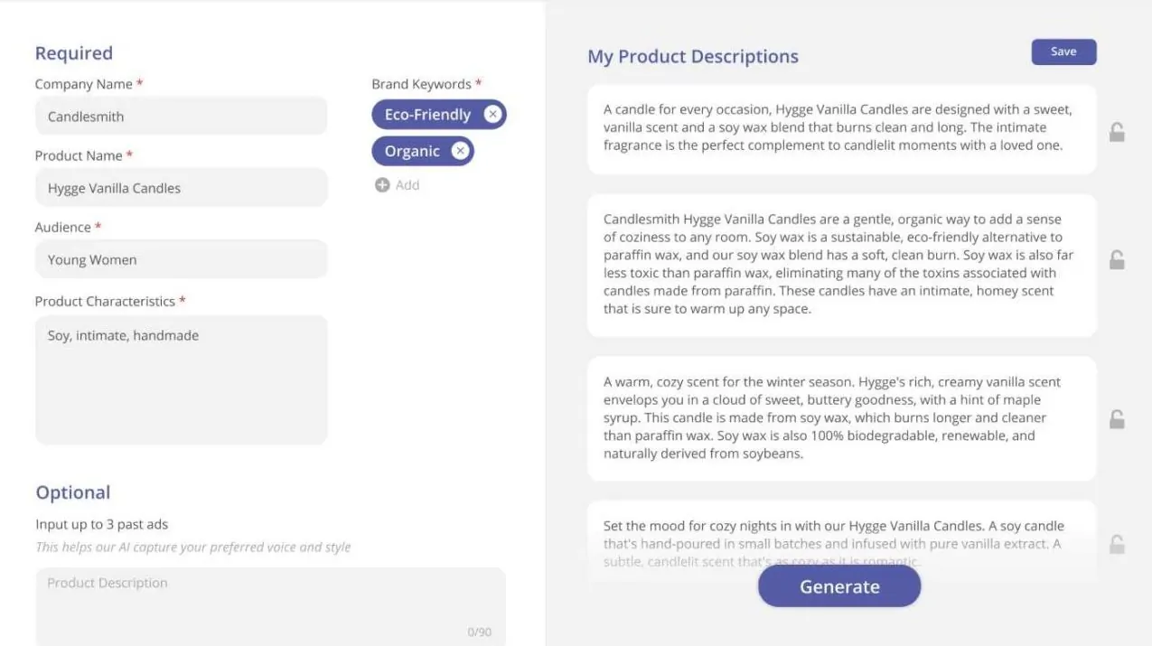This screenshot has width=1152, height=646.
Task: Remove the Eco-Friendly keyword tag
Action: tap(492, 114)
